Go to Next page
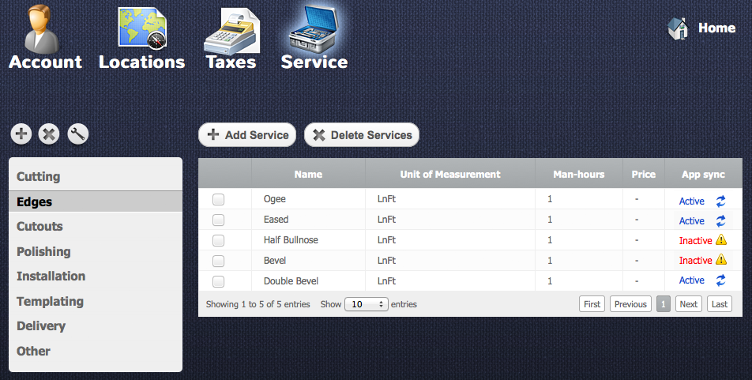Viewport: 752px width, 380px height. pyautogui.click(x=689, y=304)
